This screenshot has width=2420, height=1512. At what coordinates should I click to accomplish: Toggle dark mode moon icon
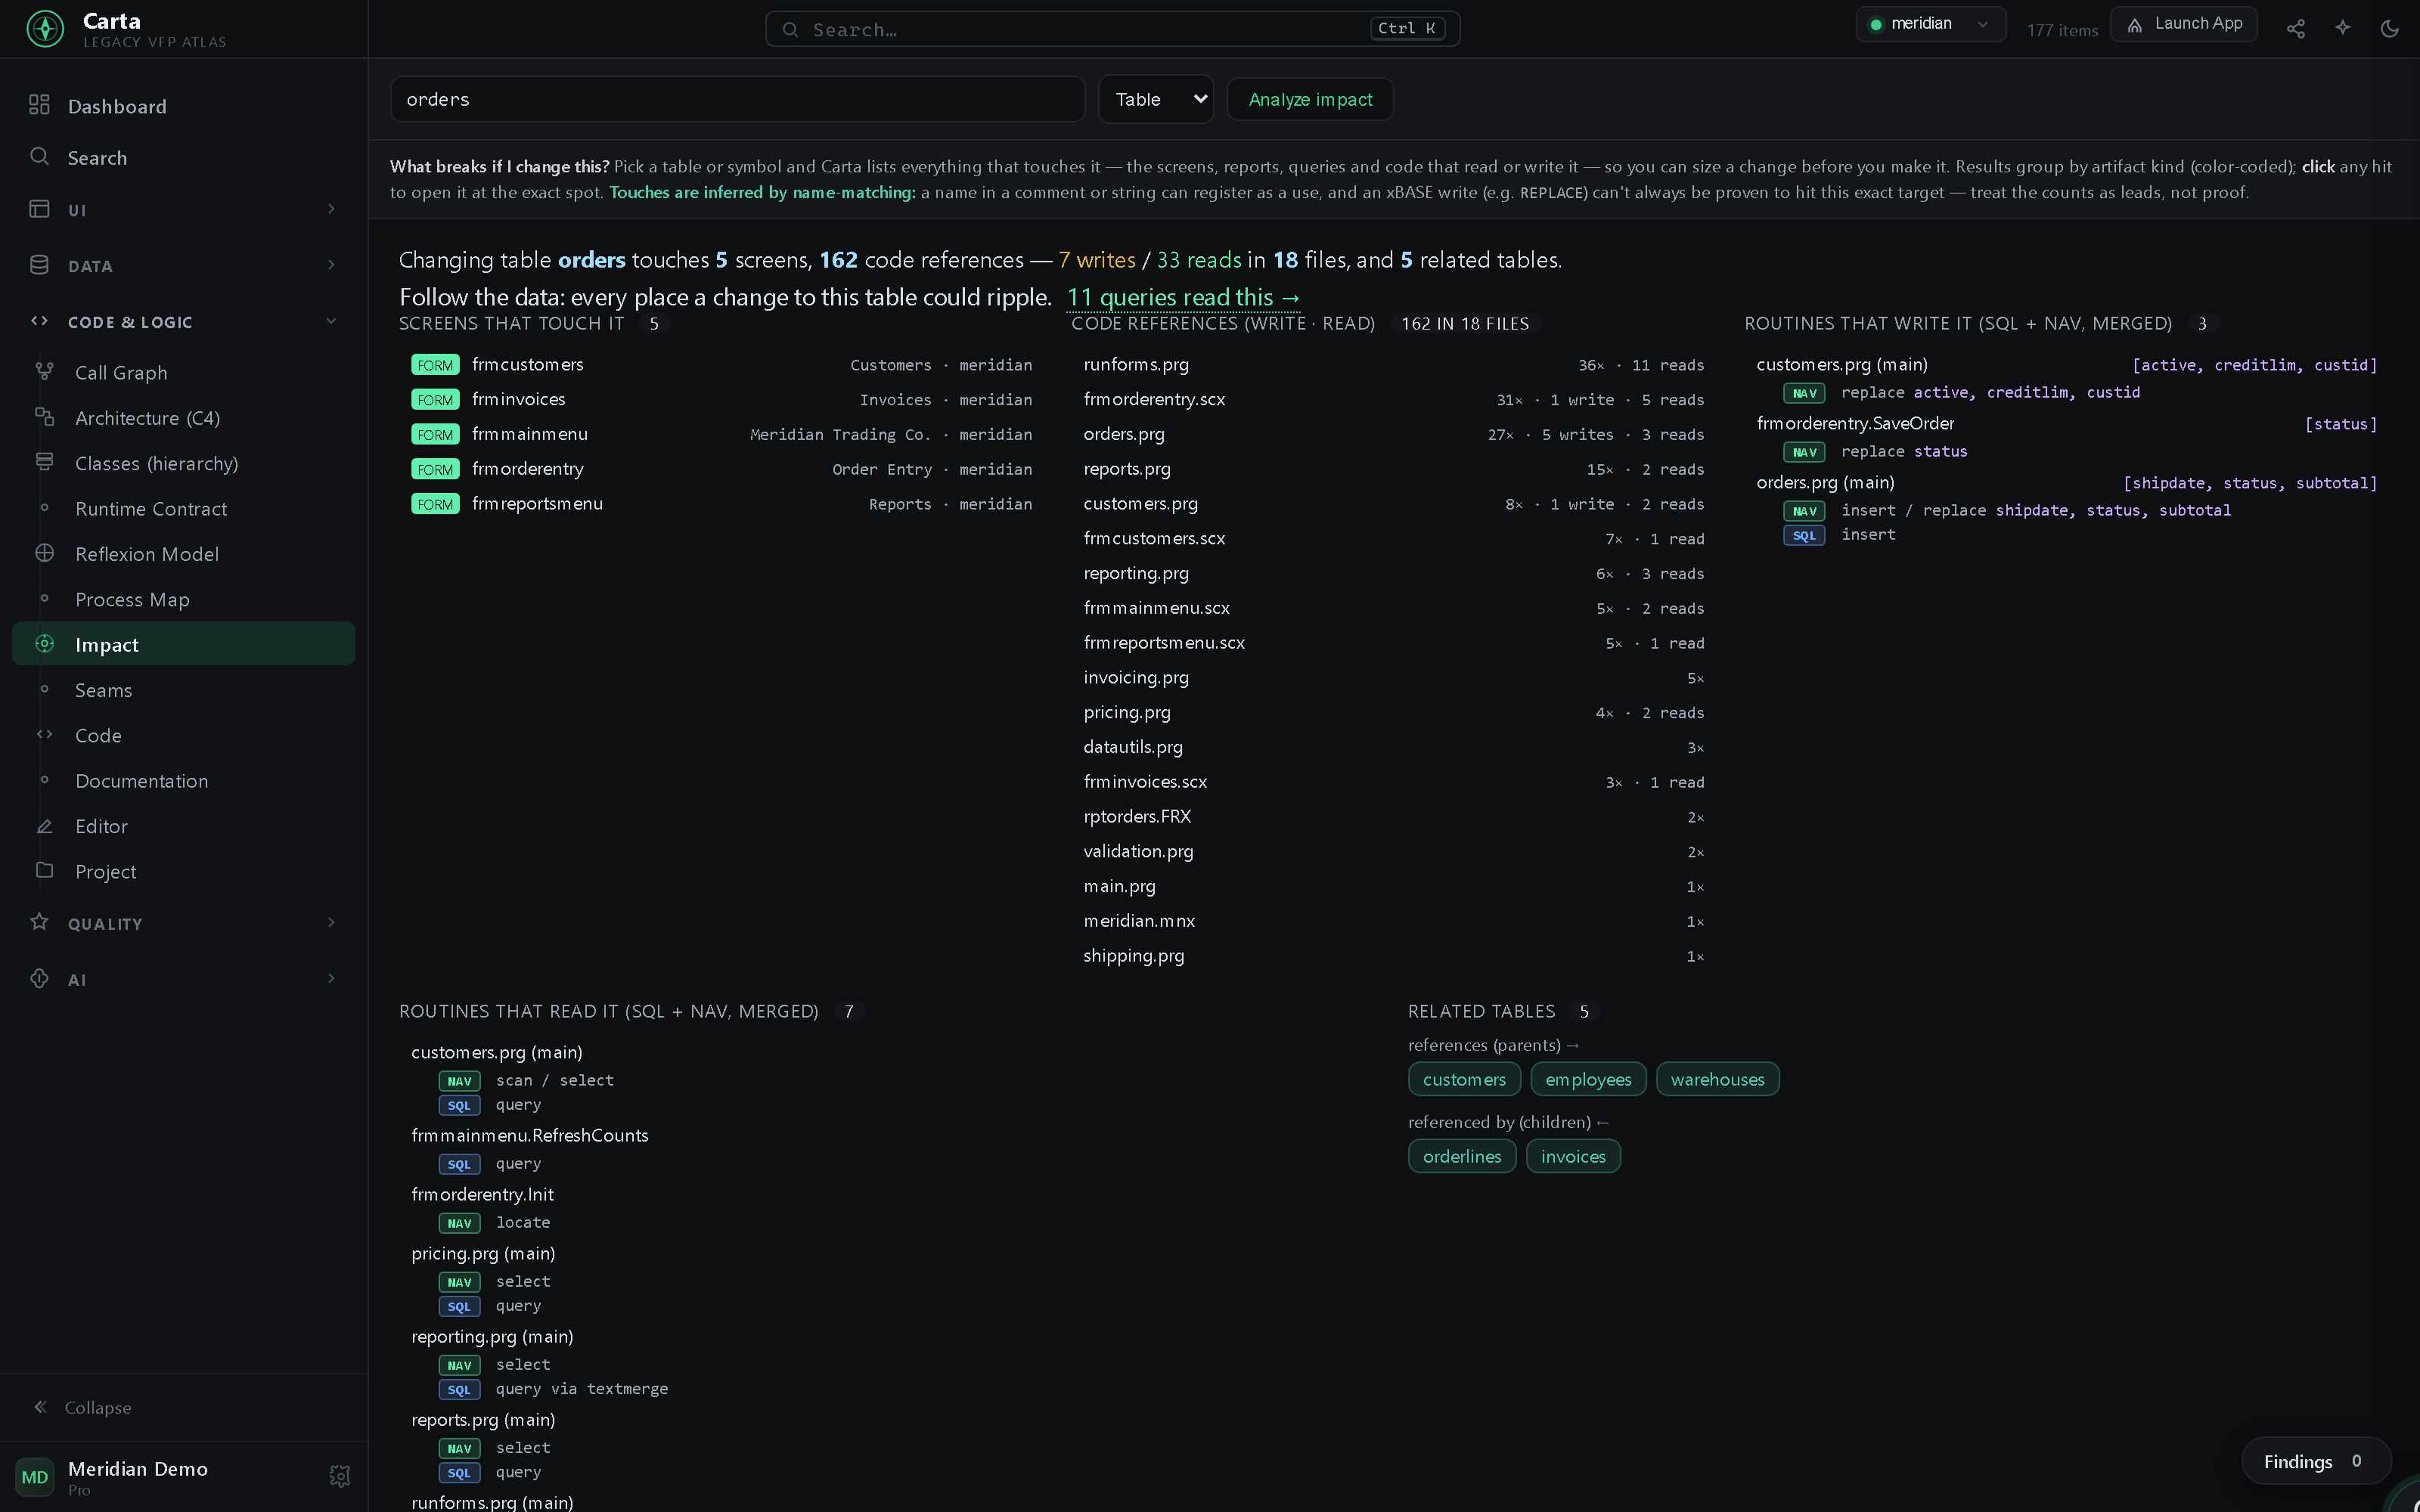[x=2390, y=29]
